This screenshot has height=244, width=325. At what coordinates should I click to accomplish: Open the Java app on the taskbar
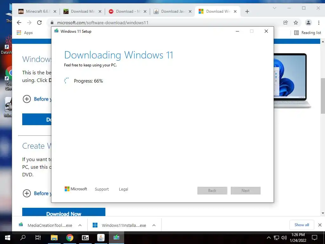pyautogui.click(x=101, y=238)
